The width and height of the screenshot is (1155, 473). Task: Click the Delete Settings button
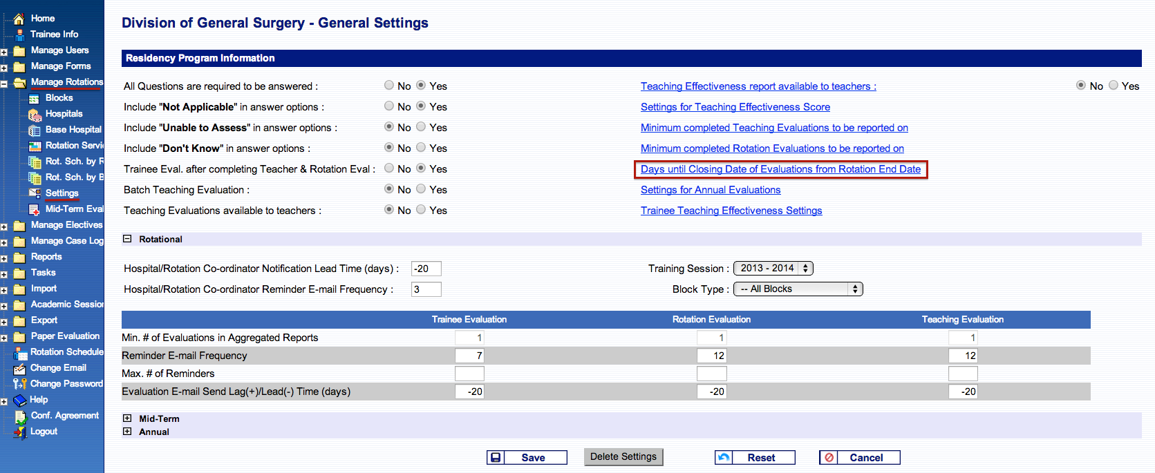click(x=623, y=456)
